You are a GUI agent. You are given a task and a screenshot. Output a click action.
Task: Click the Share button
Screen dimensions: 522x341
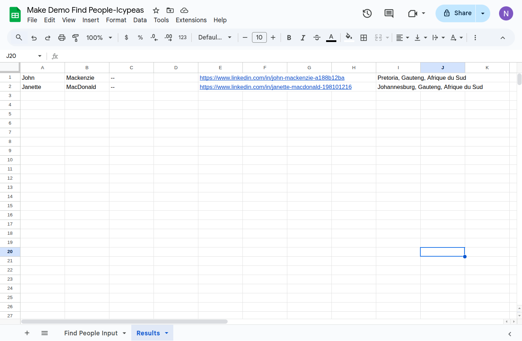(456, 13)
